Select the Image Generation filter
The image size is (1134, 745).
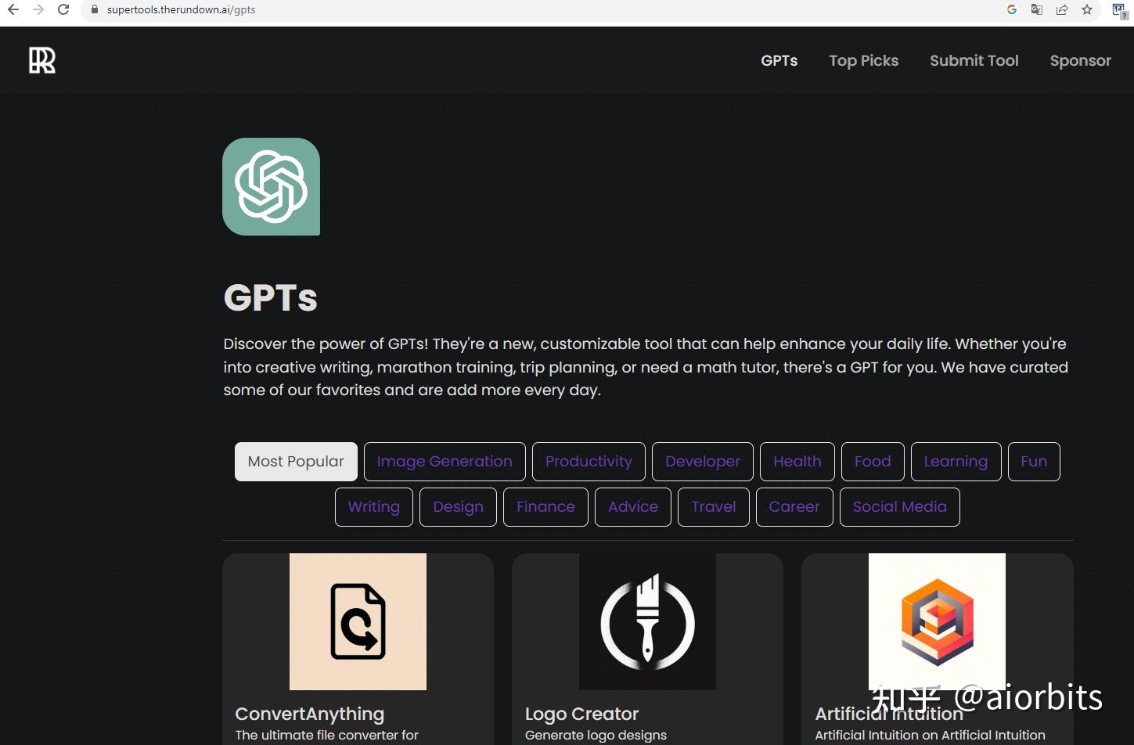(x=445, y=462)
